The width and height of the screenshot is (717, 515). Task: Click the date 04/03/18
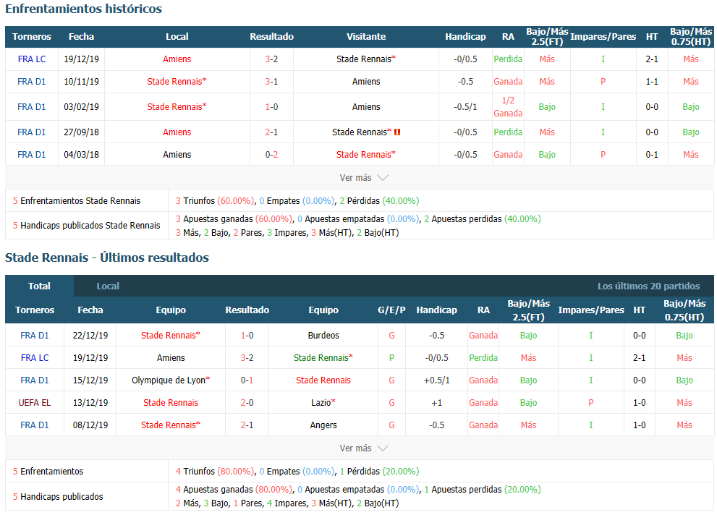tap(81, 155)
